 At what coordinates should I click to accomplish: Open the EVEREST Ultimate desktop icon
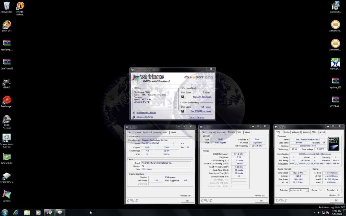pyautogui.click(x=20, y=6)
